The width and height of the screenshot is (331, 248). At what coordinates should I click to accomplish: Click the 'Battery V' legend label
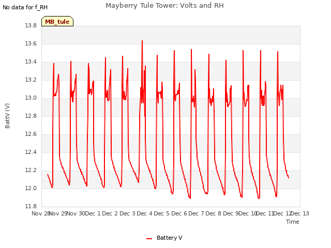(x=169, y=238)
